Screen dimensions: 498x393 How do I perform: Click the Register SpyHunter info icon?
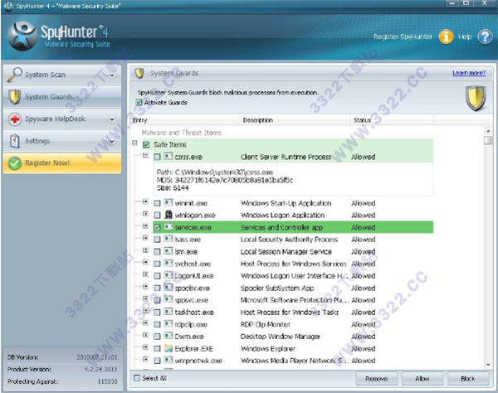[446, 36]
